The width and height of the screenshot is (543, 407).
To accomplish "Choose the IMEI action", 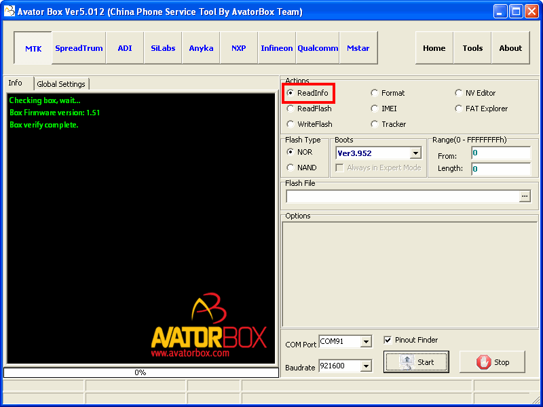I will click(x=383, y=109).
